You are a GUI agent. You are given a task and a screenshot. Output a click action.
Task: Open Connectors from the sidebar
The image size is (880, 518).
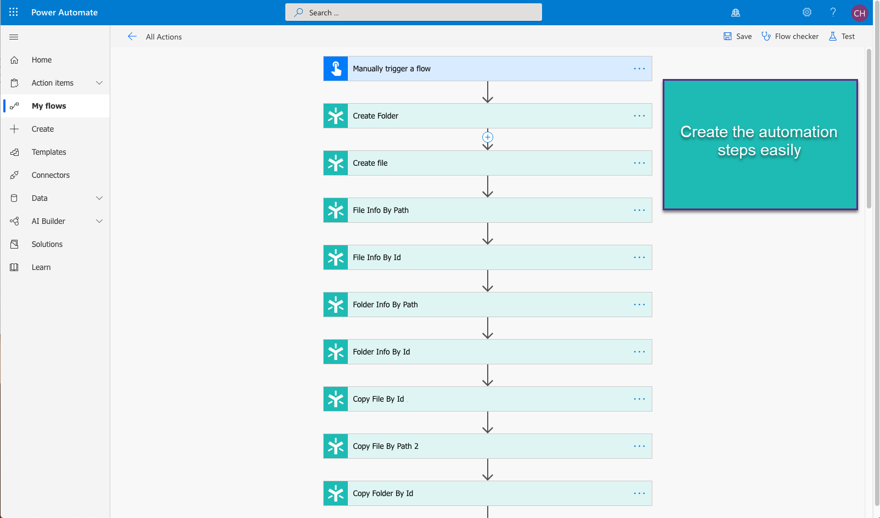[50, 175]
